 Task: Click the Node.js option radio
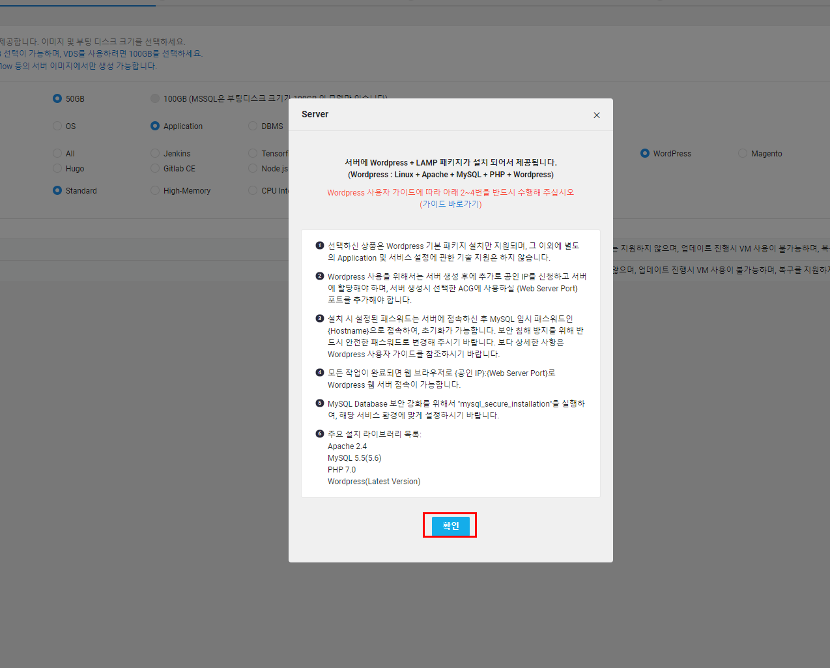click(x=253, y=168)
